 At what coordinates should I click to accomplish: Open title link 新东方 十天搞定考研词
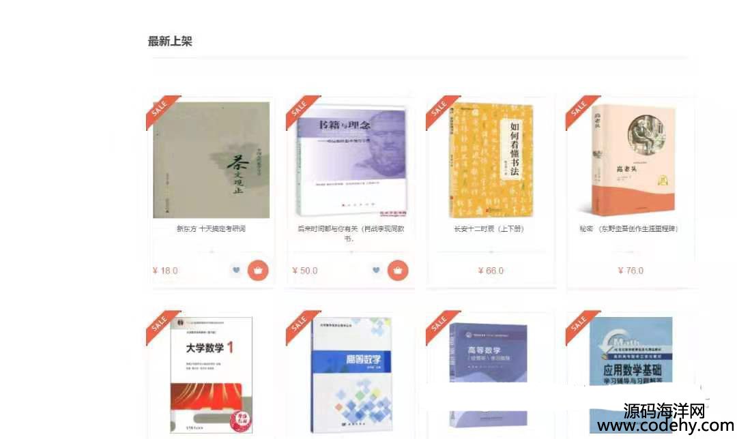(211, 228)
